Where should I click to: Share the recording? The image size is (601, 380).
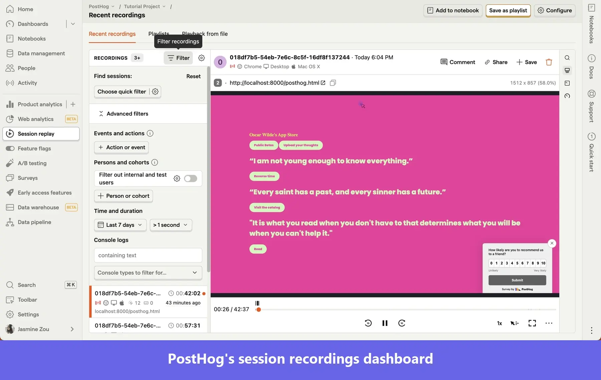tap(496, 62)
